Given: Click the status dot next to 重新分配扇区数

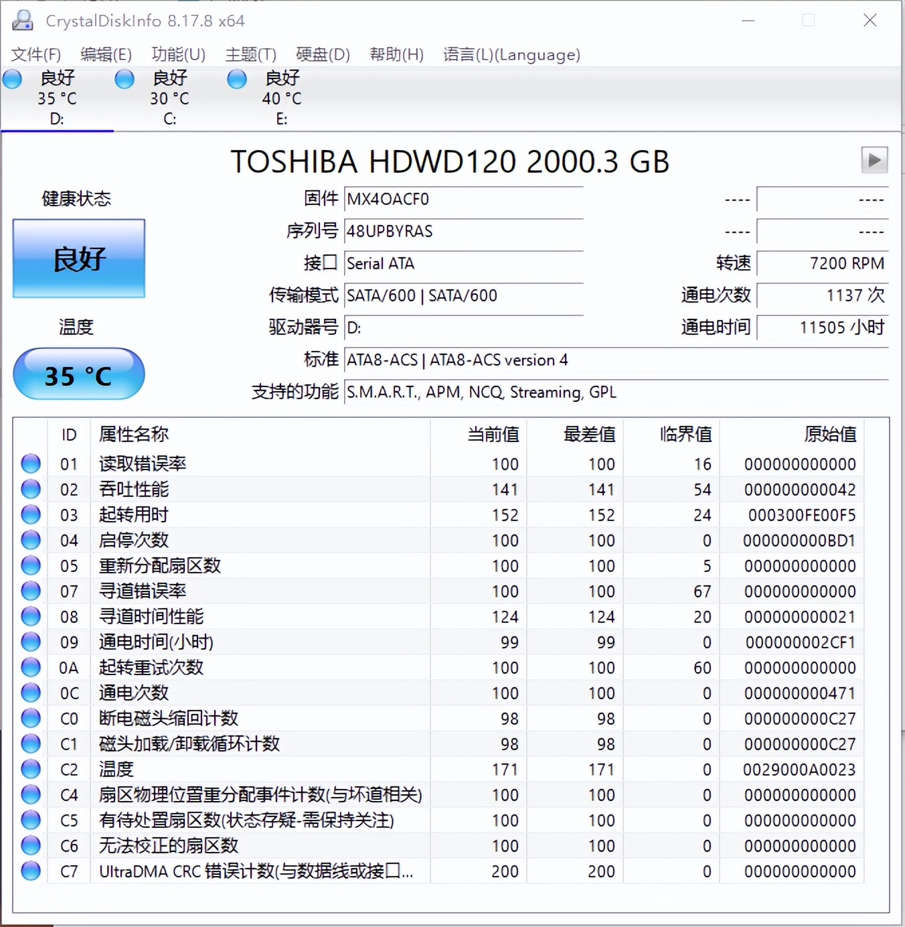Looking at the screenshot, I should pyautogui.click(x=30, y=565).
